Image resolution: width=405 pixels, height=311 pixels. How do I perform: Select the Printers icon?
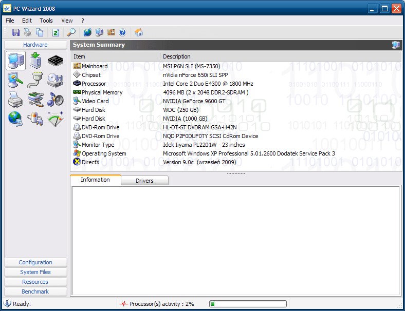(15, 100)
